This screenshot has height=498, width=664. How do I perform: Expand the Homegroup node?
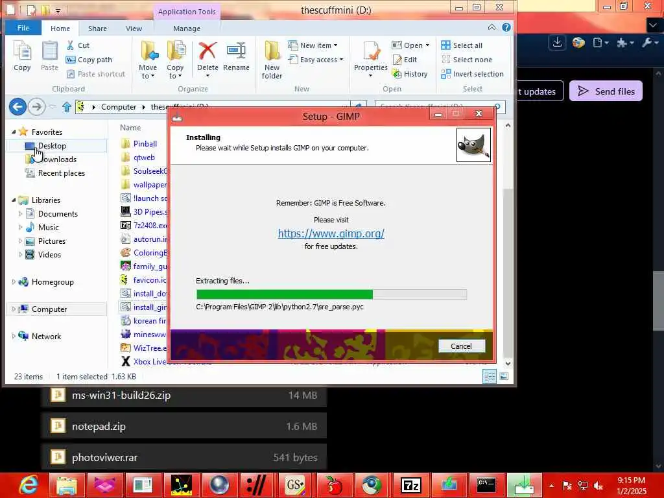pos(14,281)
